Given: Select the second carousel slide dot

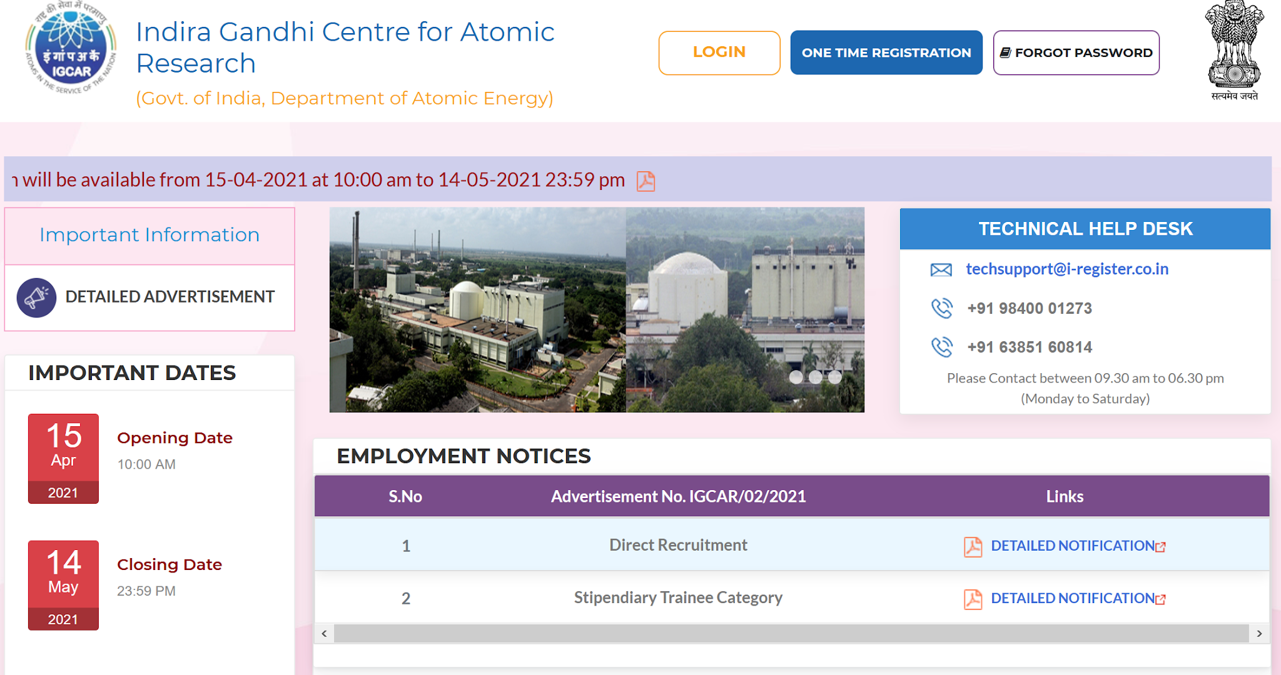Looking at the screenshot, I should tap(816, 377).
